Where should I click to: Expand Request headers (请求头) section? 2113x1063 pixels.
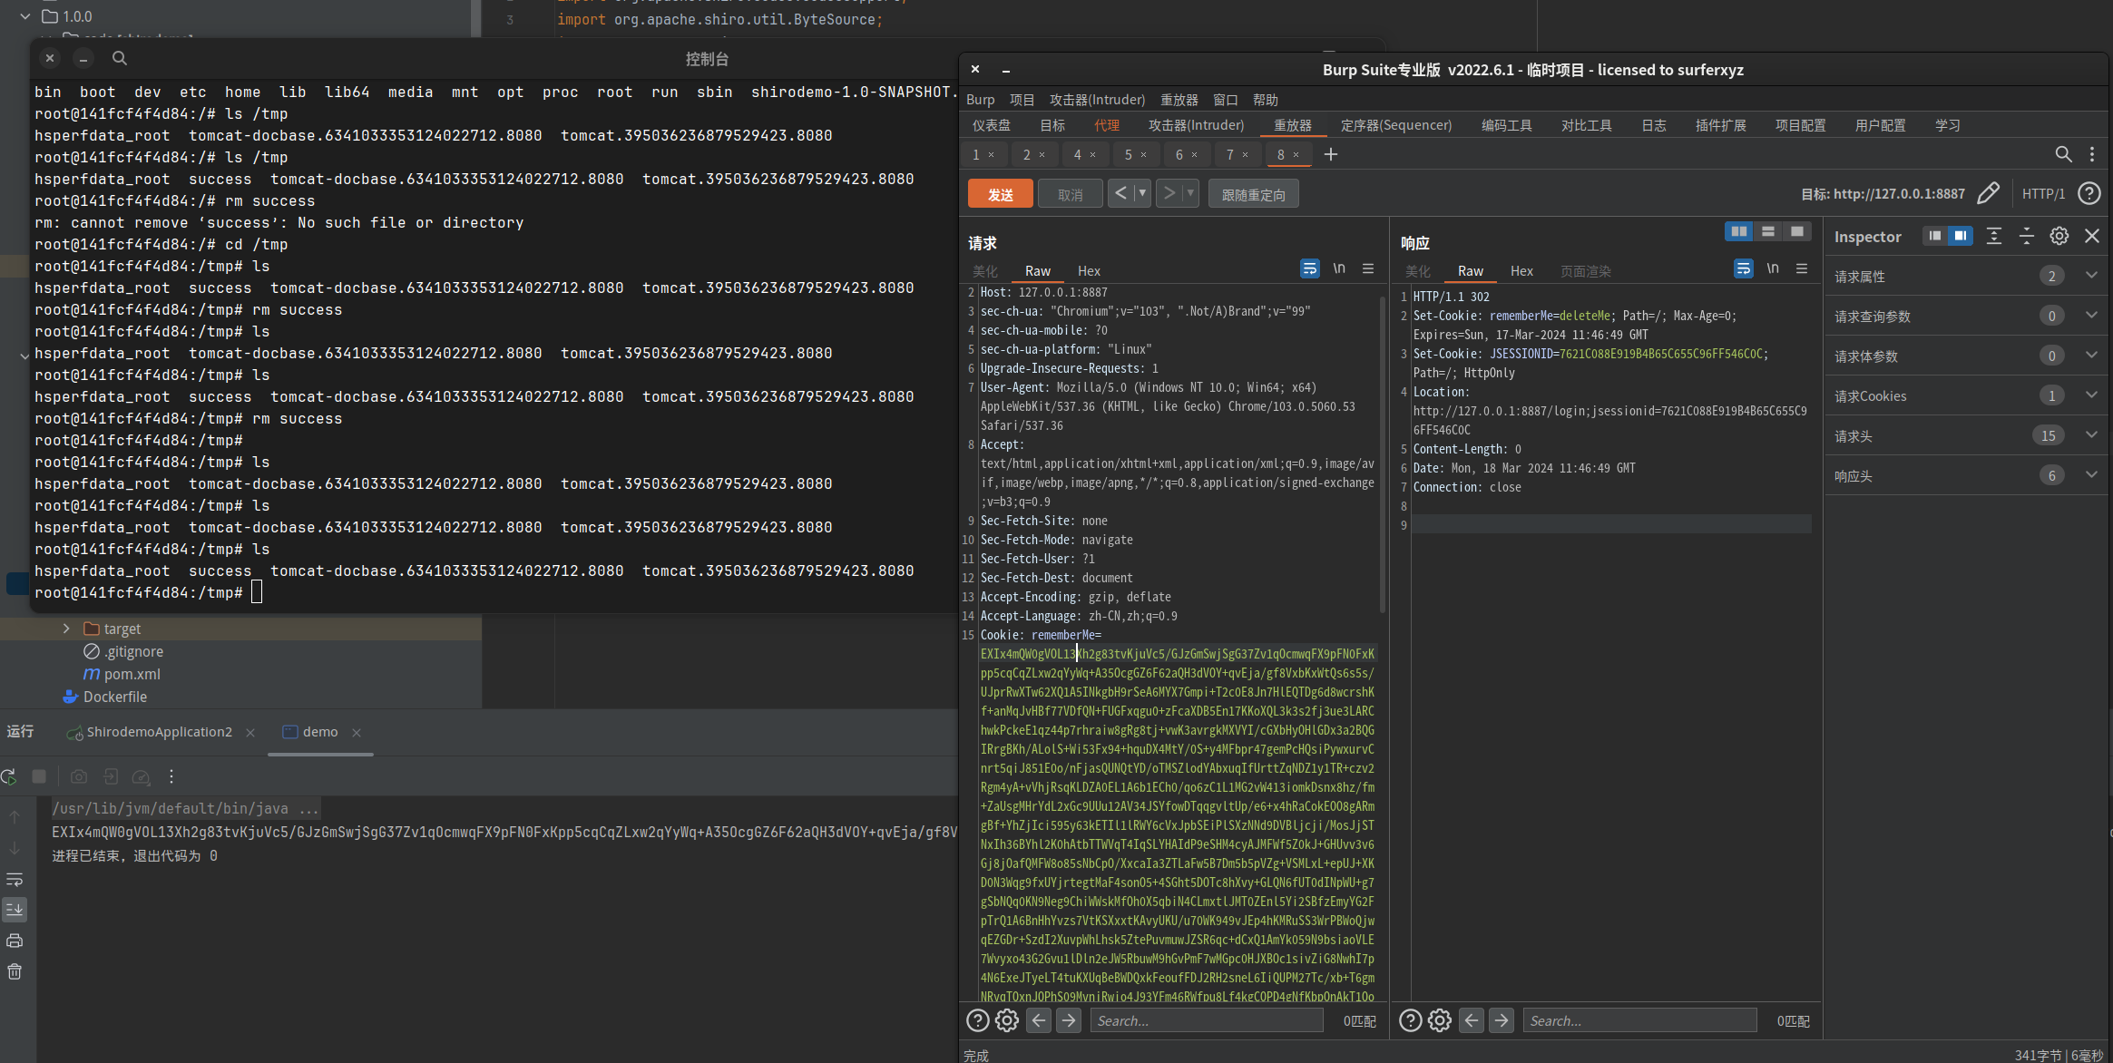(x=1965, y=435)
